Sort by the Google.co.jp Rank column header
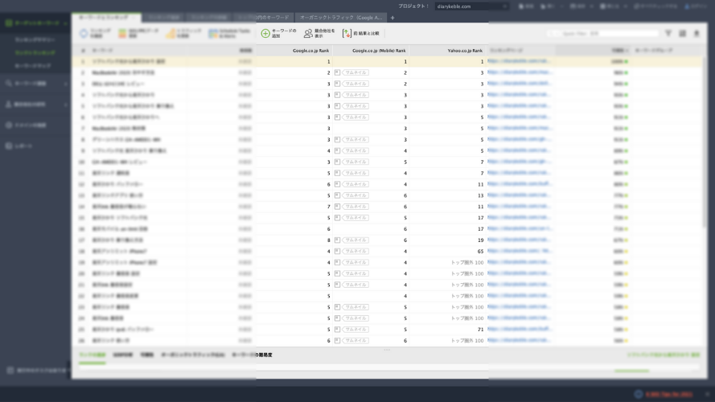The height and width of the screenshot is (402, 715). 294,51
